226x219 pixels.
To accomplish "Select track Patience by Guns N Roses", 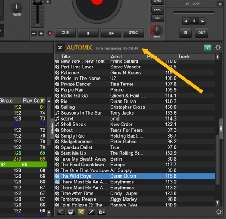I will point(135,72).
